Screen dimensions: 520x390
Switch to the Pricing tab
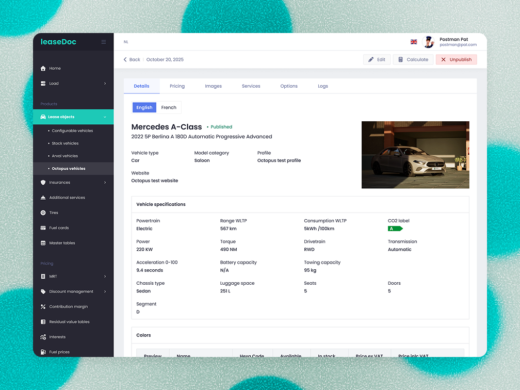click(x=177, y=86)
